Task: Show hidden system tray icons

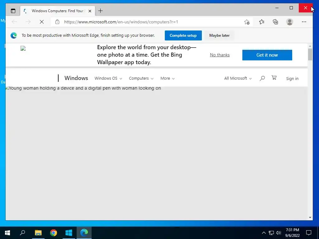Action: coord(264,233)
